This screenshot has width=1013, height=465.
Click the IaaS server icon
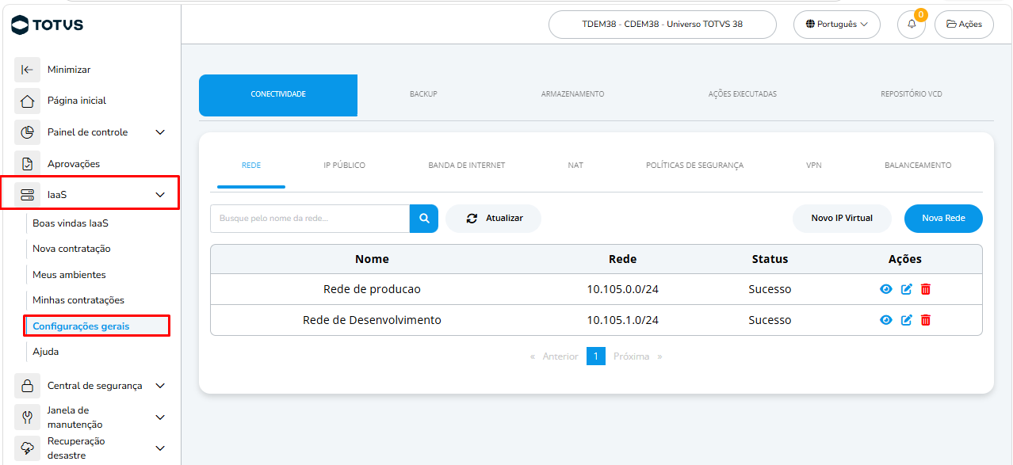(x=27, y=194)
